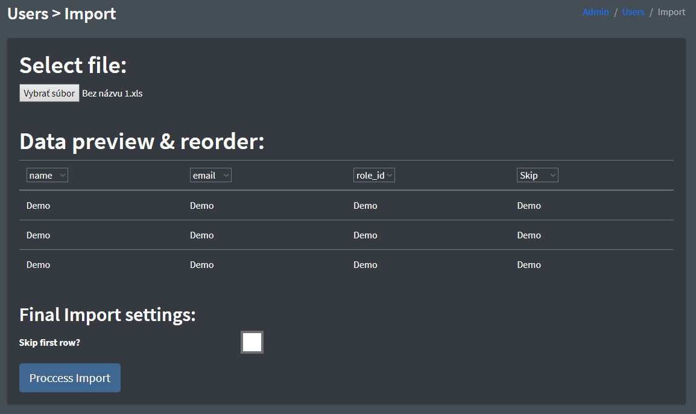696x414 pixels.
Task: Click the 'Skip first row?' label text
Action: (49, 343)
